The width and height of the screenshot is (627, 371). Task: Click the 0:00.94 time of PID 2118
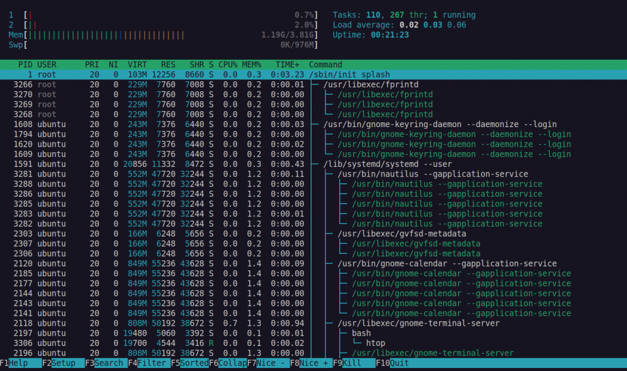[x=287, y=323]
